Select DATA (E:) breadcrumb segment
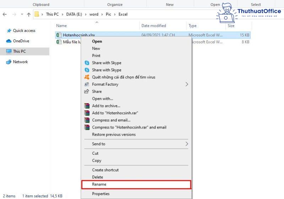 coord(74,14)
